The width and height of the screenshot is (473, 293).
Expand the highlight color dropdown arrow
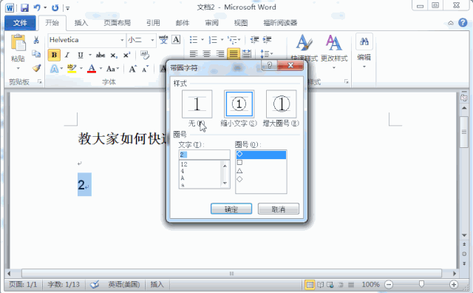point(81,69)
